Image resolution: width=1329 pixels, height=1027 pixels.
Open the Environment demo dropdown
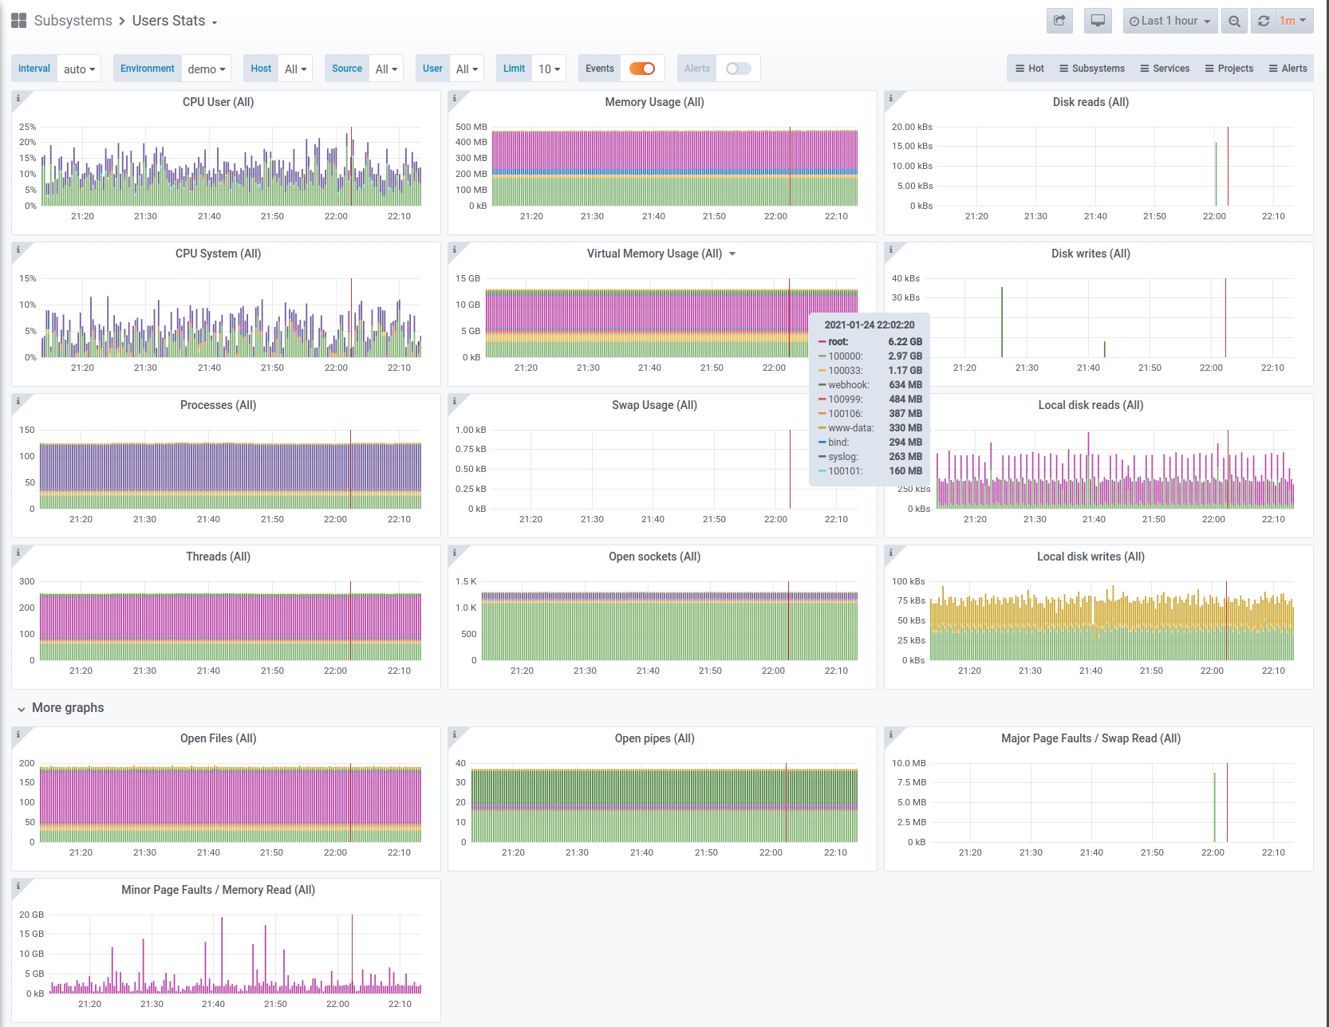point(207,69)
